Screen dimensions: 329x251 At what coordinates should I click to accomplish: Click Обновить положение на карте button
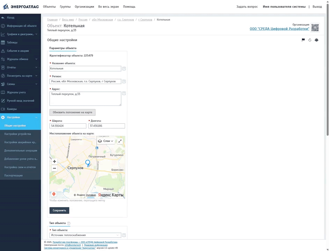tap(72, 112)
